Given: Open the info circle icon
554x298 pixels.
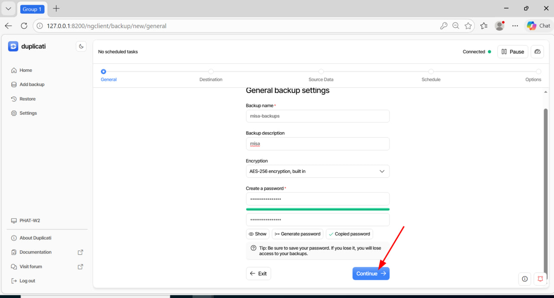Looking at the screenshot, I should (x=525, y=279).
